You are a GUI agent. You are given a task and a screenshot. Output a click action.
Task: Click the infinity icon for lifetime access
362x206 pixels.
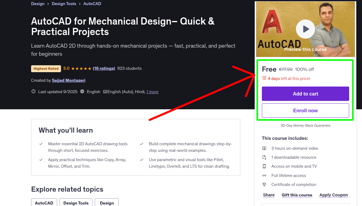pyautogui.click(x=264, y=175)
